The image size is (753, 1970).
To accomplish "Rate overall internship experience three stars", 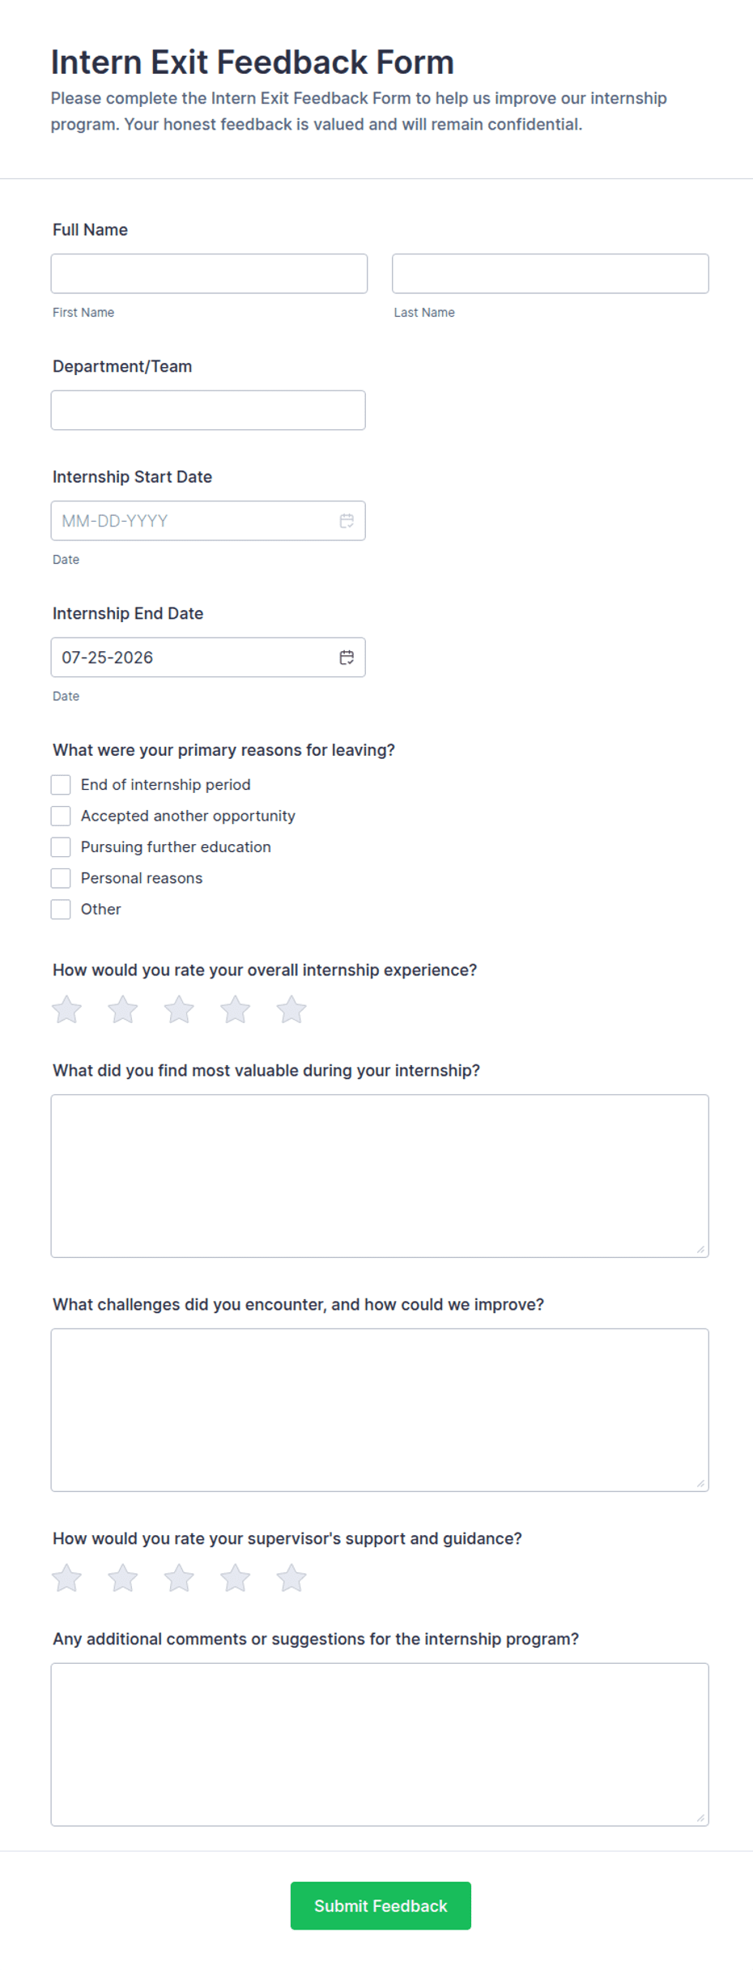I will pyautogui.click(x=179, y=1010).
